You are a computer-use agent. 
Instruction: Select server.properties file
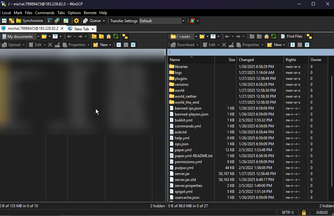click(x=188, y=186)
